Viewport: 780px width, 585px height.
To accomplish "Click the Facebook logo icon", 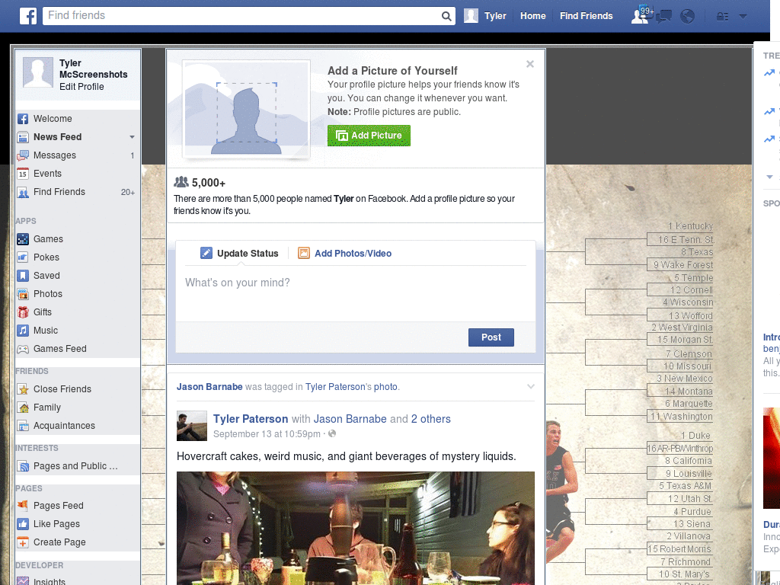I will coord(28,16).
